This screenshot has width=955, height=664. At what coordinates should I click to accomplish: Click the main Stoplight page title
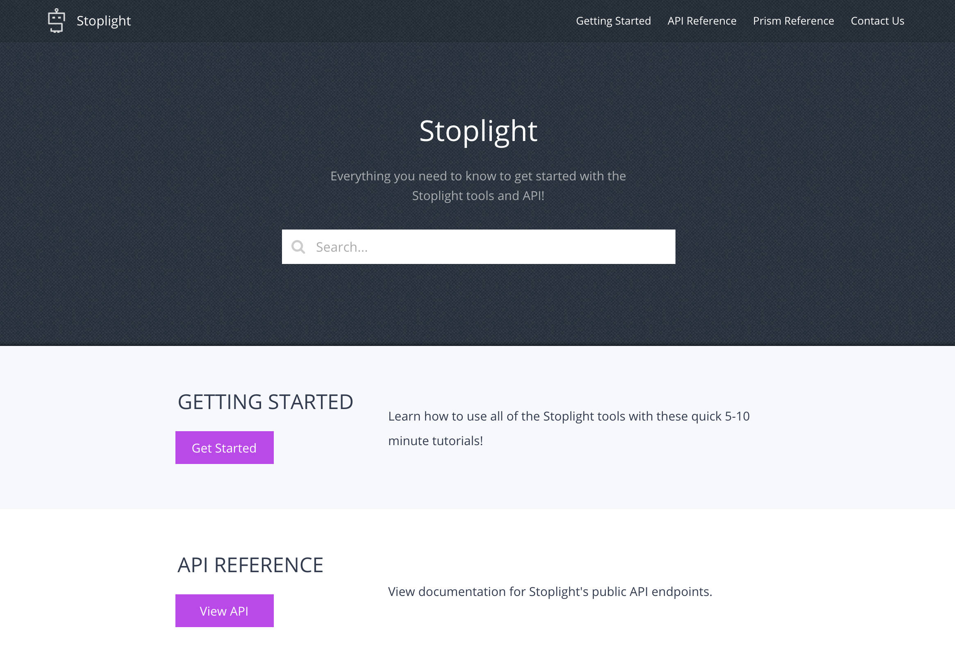click(x=477, y=131)
